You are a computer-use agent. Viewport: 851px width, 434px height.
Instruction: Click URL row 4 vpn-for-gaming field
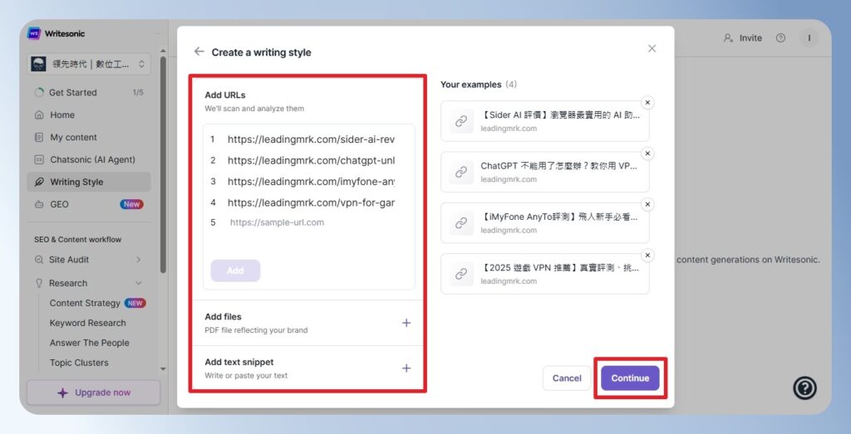point(311,202)
